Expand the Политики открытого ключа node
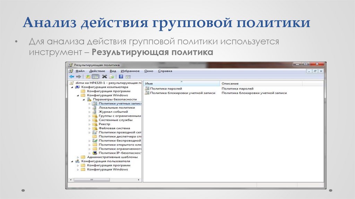 click(x=89, y=145)
